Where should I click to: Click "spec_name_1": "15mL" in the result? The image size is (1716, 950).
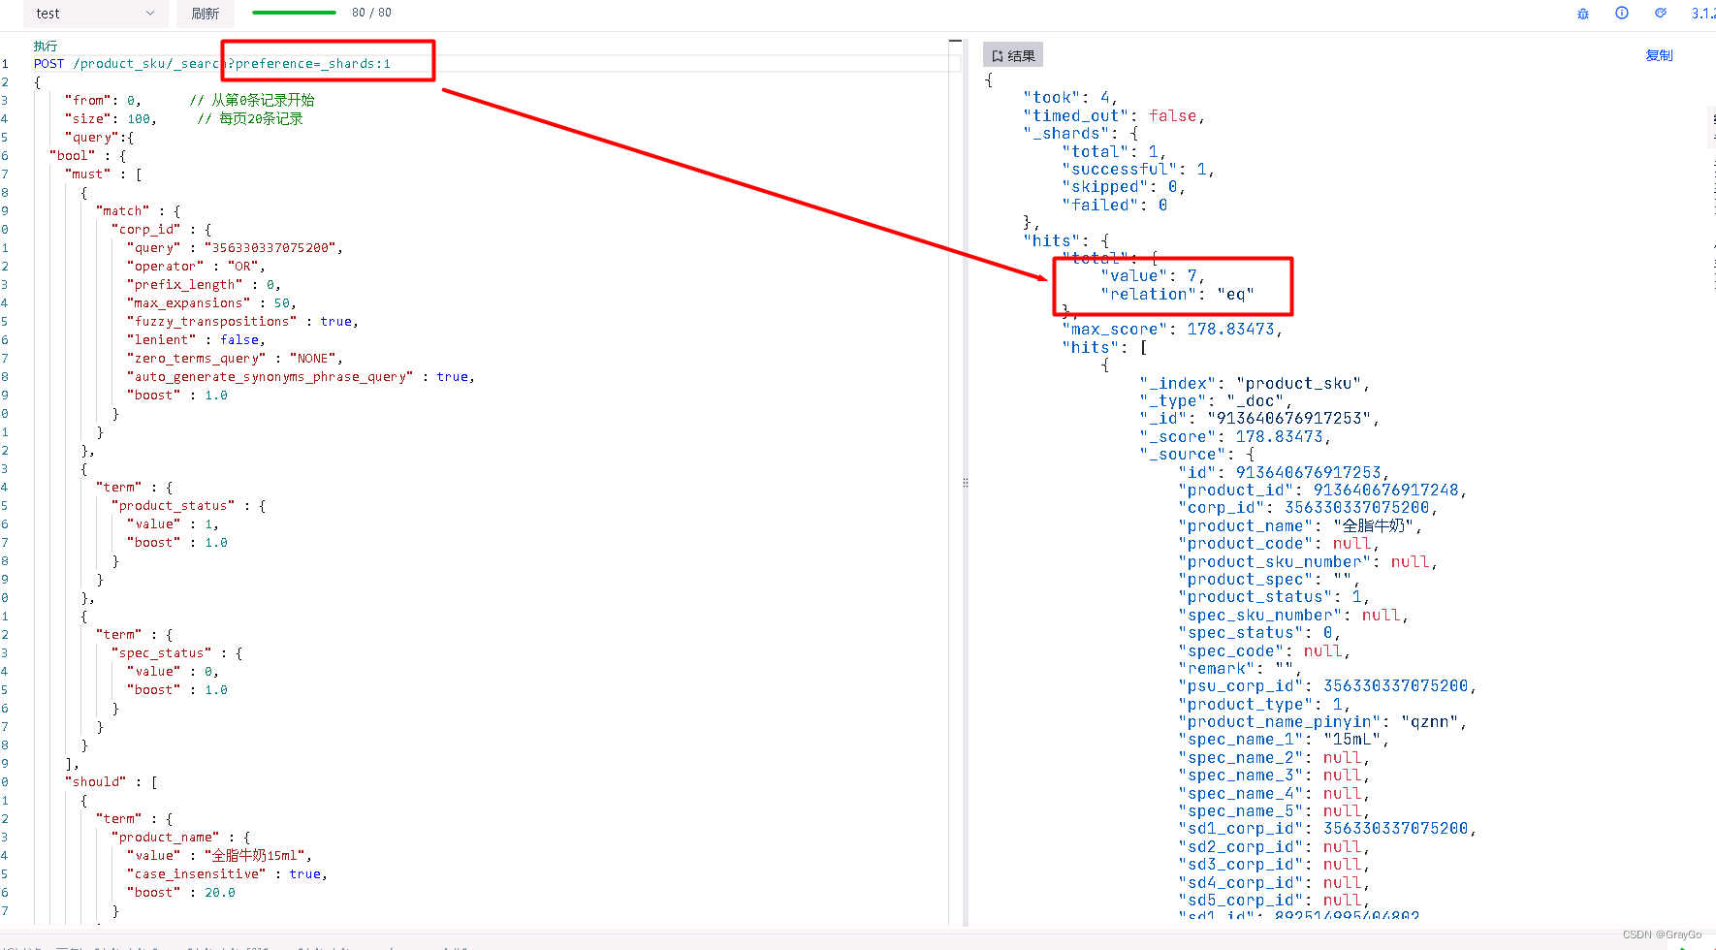point(1284,740)
